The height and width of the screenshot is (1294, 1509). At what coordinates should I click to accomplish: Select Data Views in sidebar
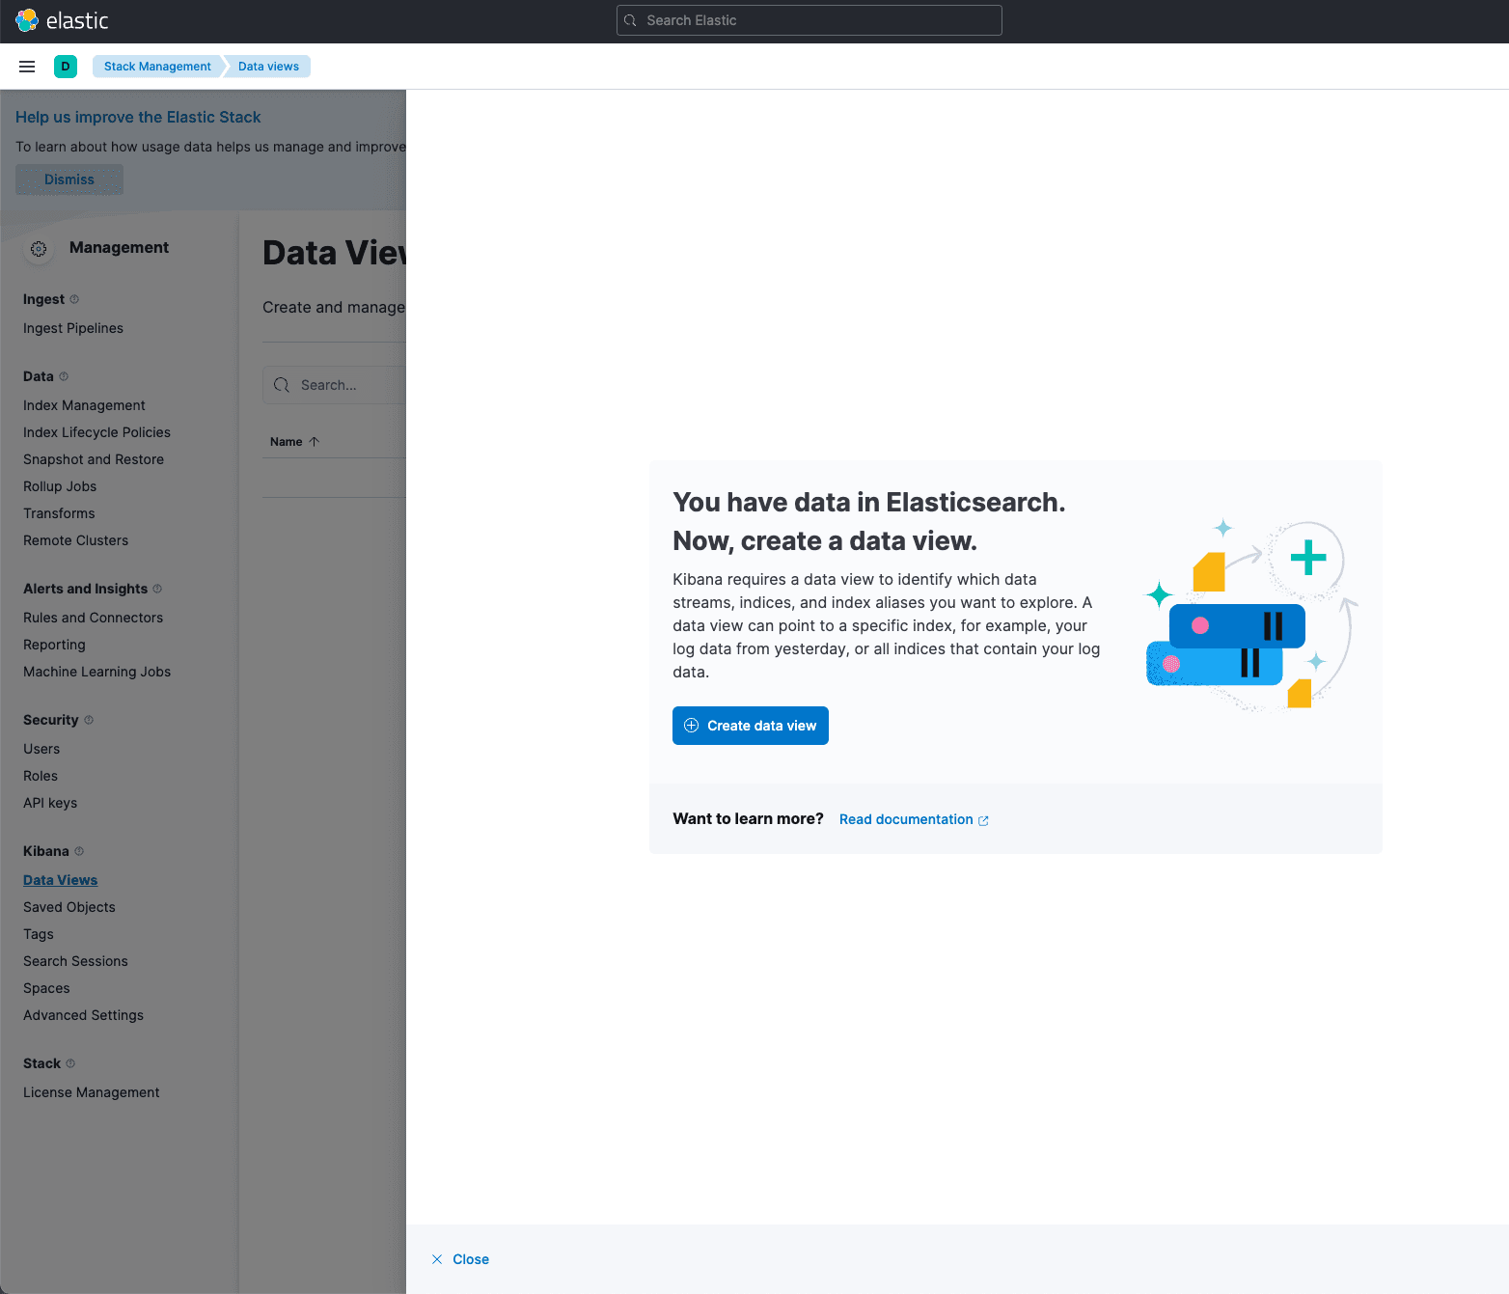coord(60,880)
